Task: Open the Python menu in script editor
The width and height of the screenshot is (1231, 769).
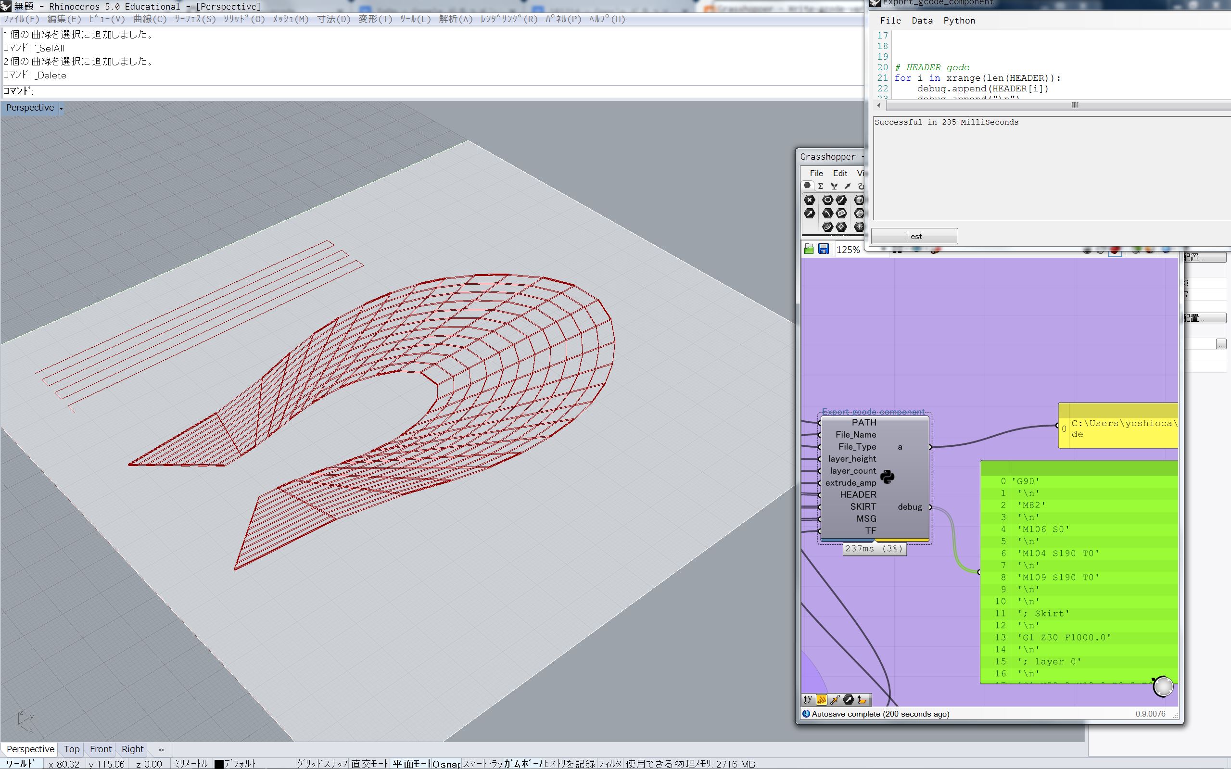Action: pos(959,20)
